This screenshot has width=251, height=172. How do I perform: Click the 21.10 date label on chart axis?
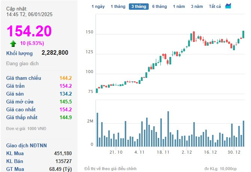[116, 152]
